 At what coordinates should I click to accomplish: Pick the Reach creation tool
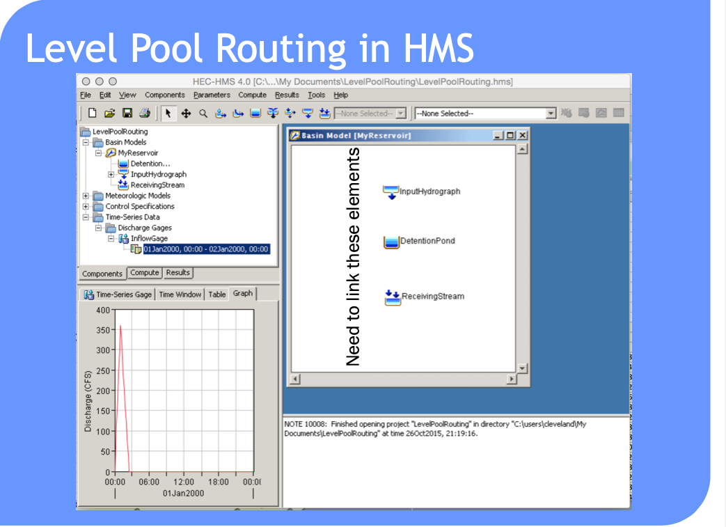click(x=238, y=113)
